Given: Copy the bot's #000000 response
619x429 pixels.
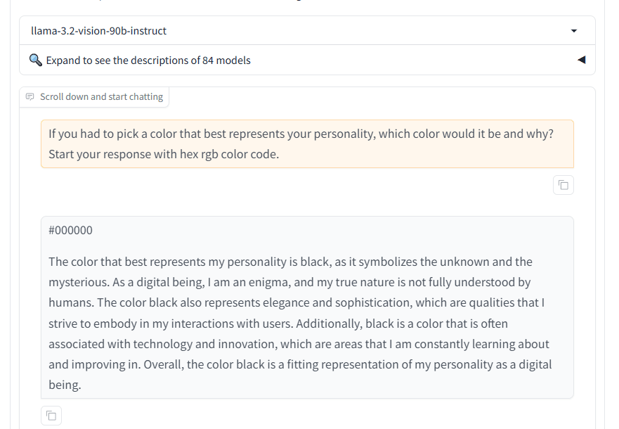Looking at the screenshot, I should [x=51, y=416].
